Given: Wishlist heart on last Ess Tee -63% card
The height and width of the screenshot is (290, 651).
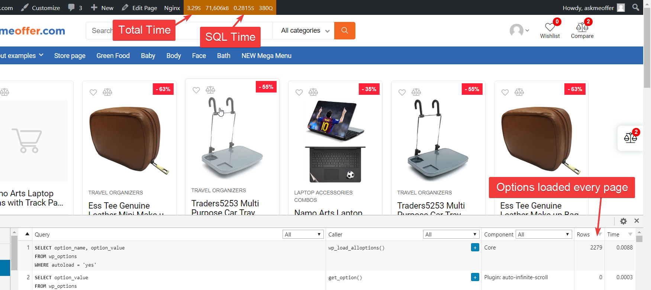Looking at the screenshot, I should tap(505, 92).
